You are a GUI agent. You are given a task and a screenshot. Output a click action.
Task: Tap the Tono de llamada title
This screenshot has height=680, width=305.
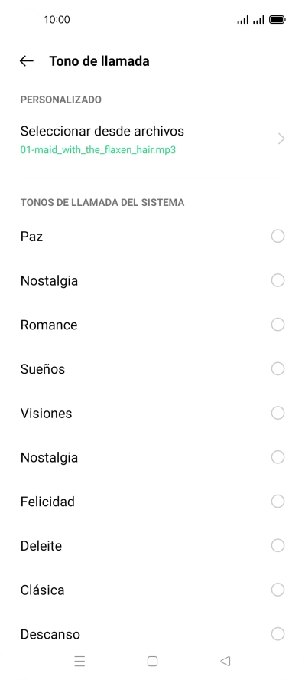99,61
